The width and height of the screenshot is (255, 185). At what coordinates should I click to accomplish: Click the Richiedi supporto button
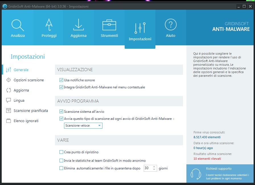click(221, 173)
